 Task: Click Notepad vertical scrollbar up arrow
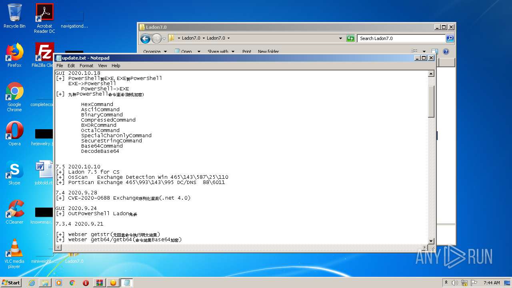(x=431, y=74)
